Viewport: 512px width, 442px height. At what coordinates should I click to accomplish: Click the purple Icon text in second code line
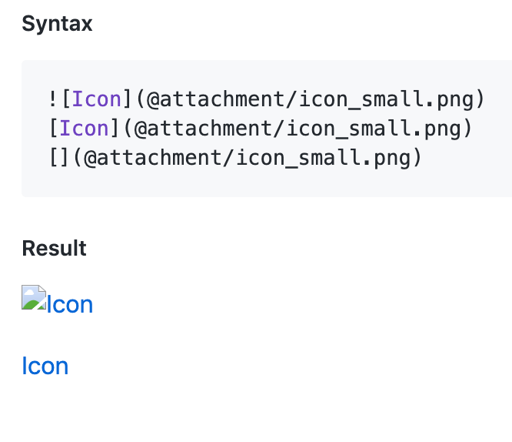(85, 129)
